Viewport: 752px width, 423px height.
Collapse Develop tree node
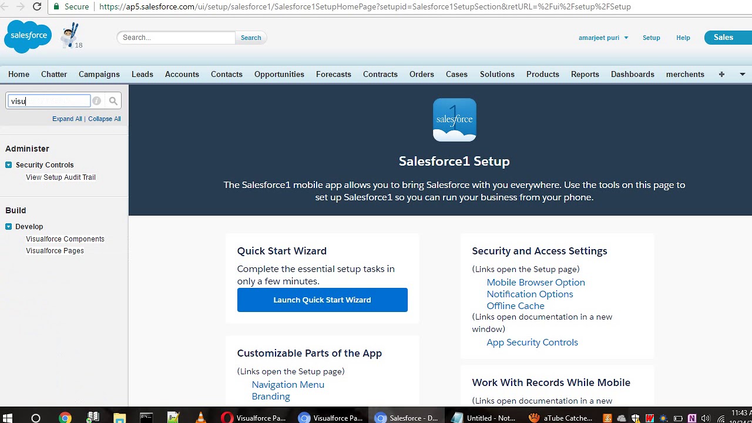click(x=8, y=227)
